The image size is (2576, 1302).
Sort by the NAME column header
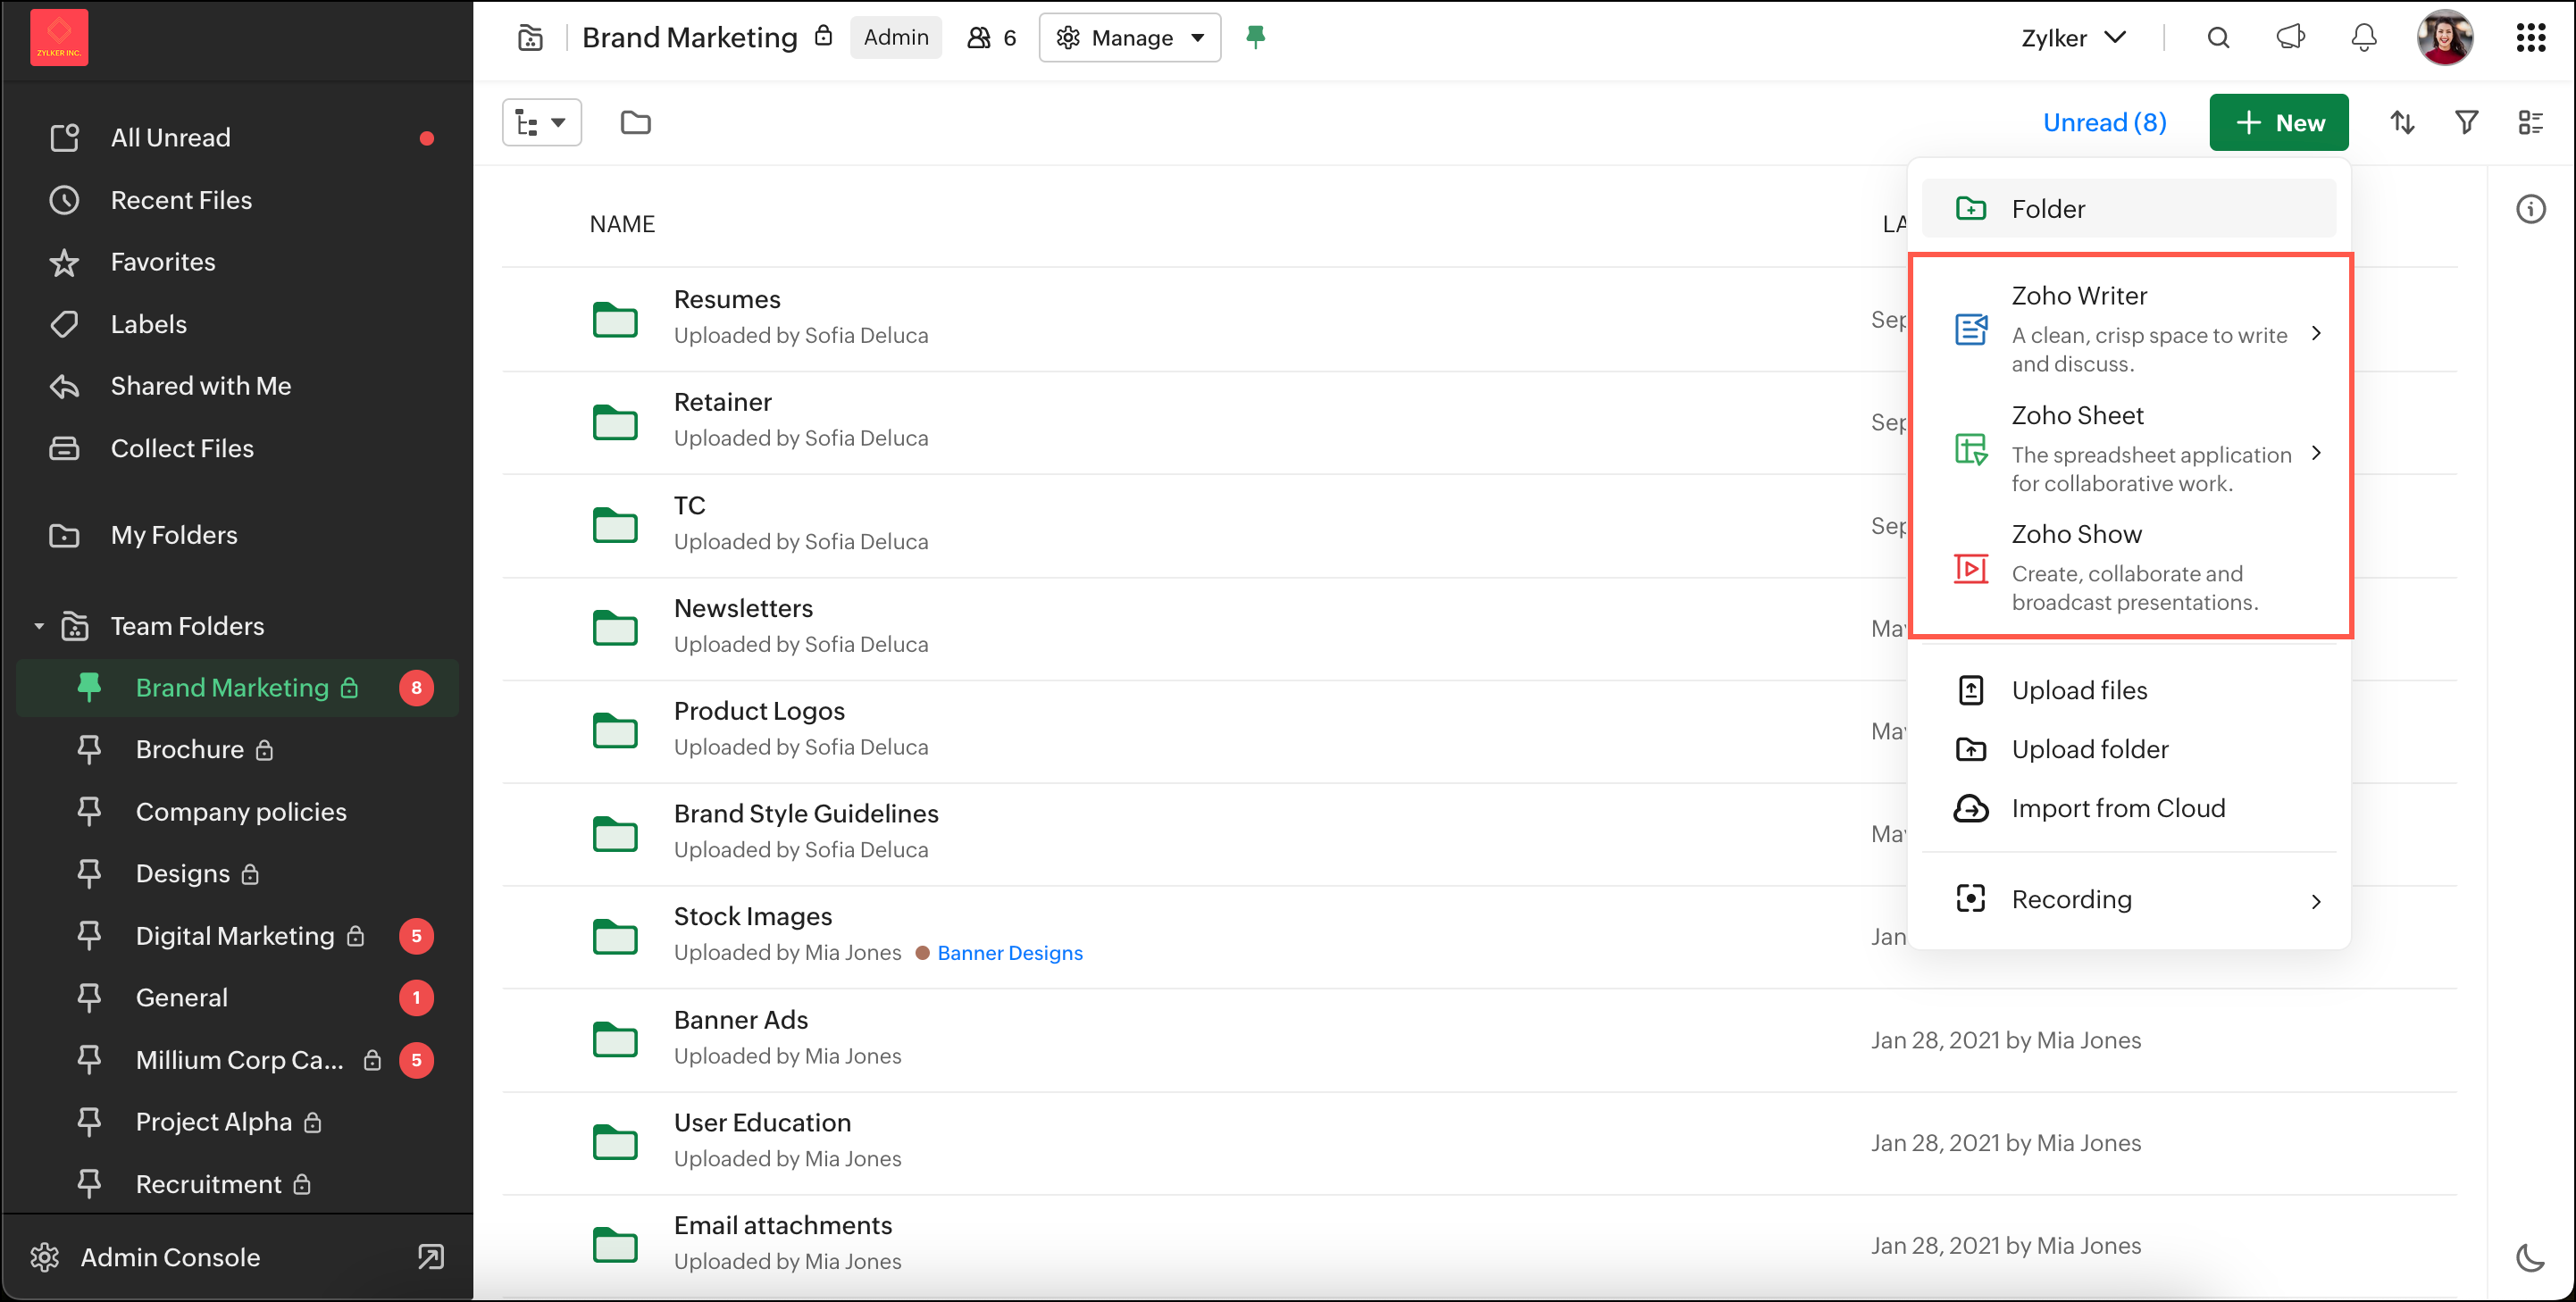622,224
